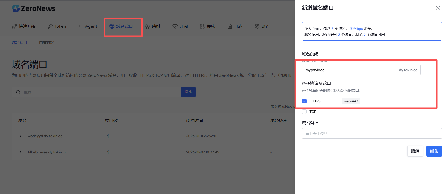This screenshot has height=194, width=448.
Task: Focus the 域名备注 input field
Action: pos(372,133)
